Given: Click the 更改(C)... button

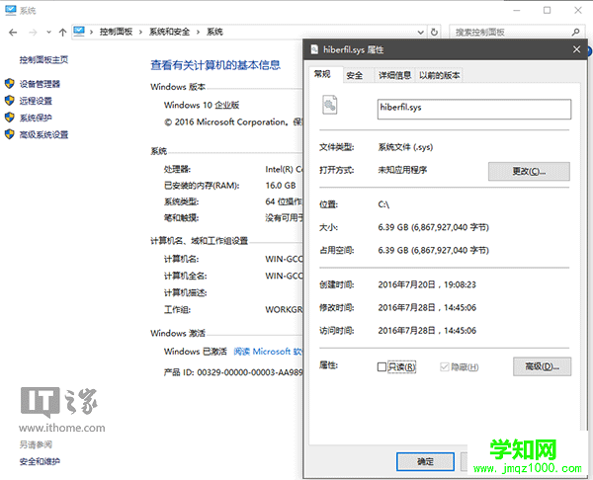Looking at the screenshot, I should point(529,172).
